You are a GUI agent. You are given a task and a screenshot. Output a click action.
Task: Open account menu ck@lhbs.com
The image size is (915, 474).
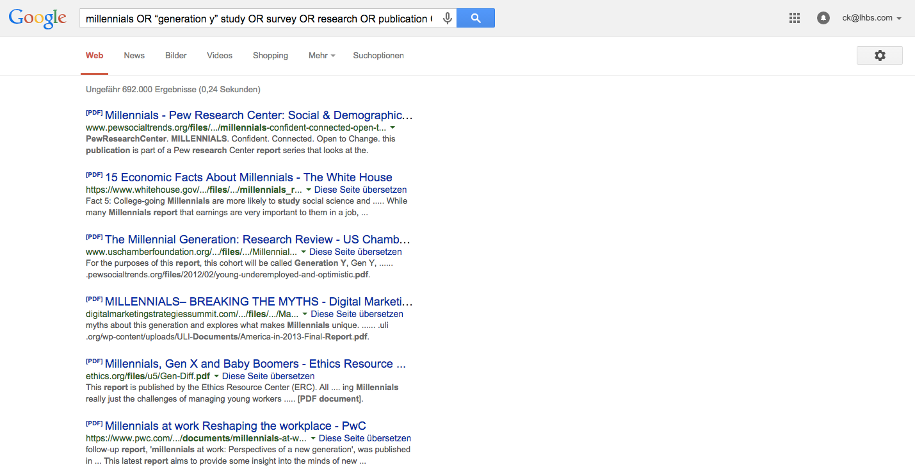[872, 18]
